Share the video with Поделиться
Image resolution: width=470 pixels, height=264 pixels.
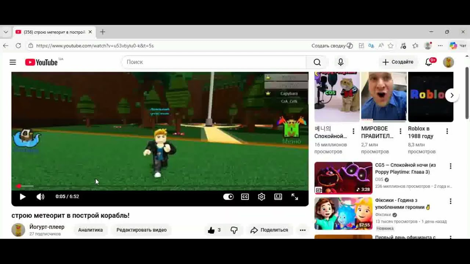pyautogui.click(x=269, y=230)
